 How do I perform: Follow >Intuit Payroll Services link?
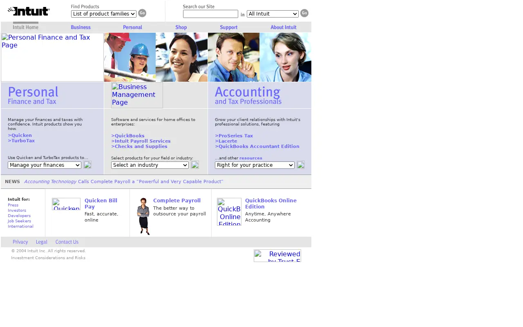pos(141,141)
